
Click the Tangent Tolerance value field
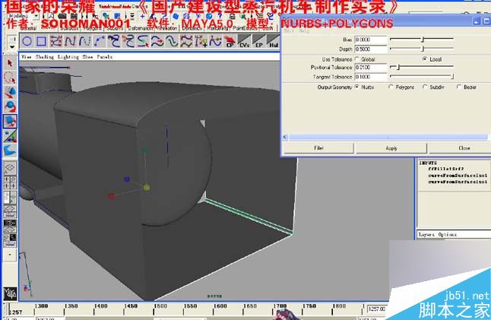pyautogui.click(x=371, y=77)
